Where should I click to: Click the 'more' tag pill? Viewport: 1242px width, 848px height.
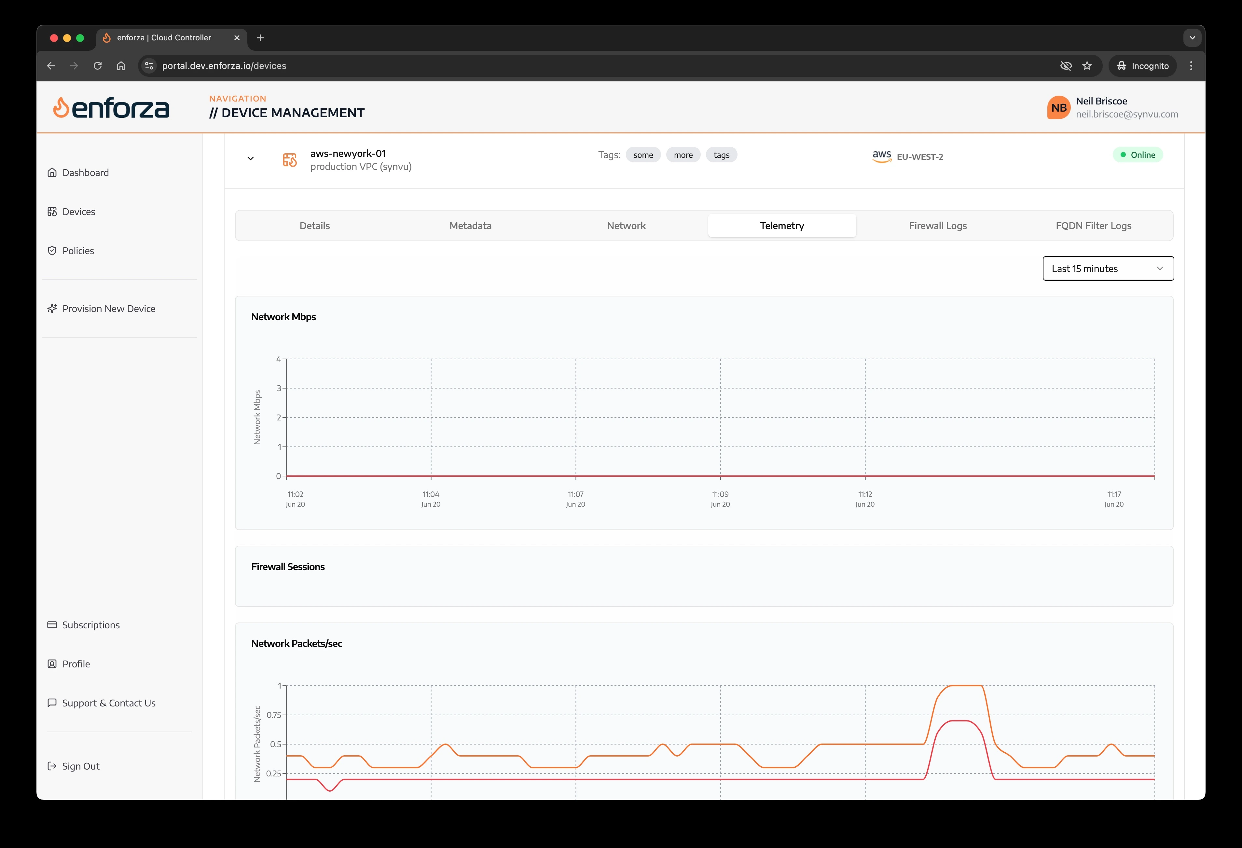pyautogui.click(x=683, y=155)
